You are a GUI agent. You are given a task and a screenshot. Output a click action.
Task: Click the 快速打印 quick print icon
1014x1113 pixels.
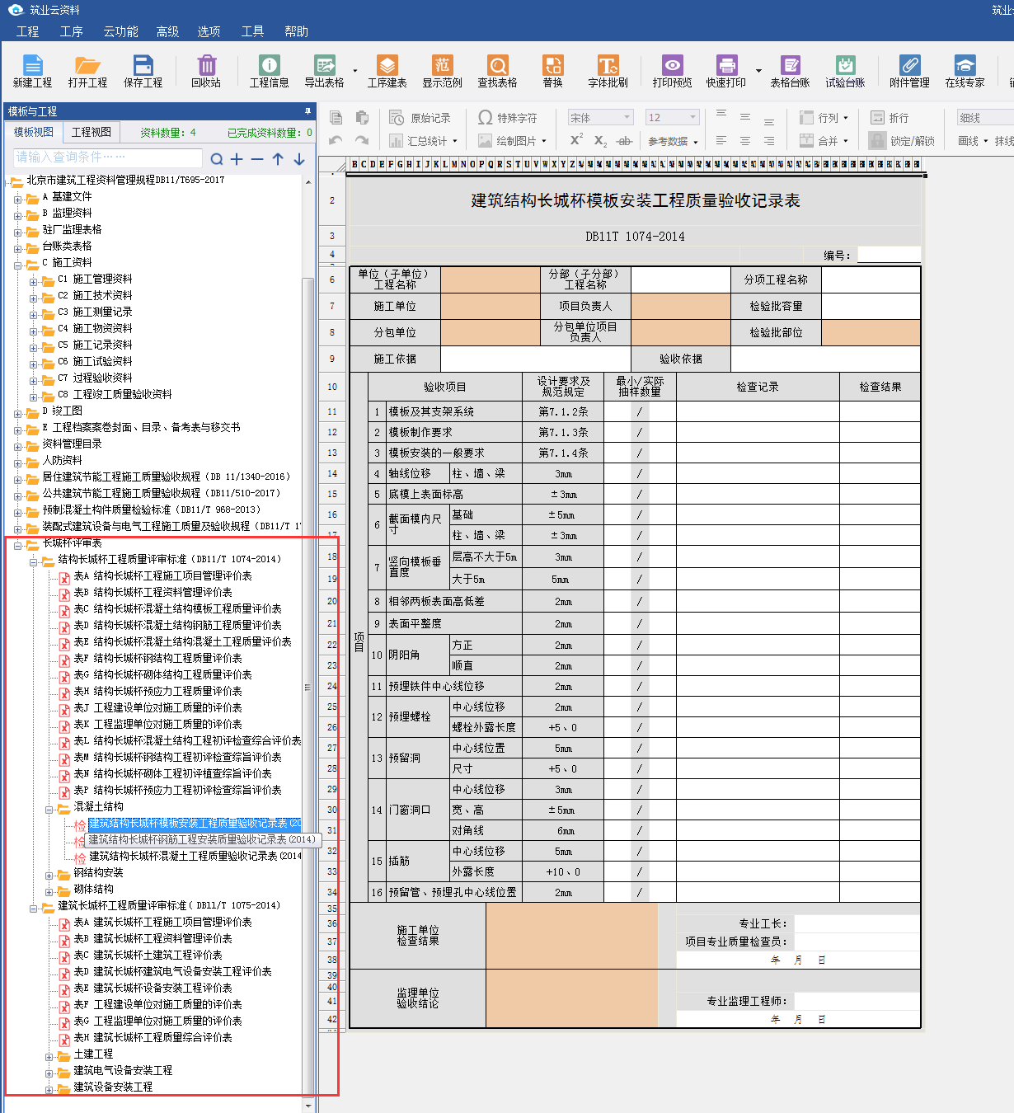pos(726,71)
